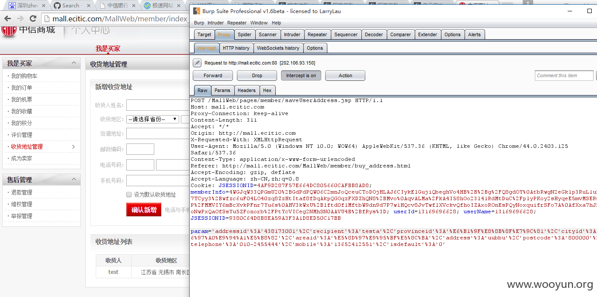Check 设为默认收货地址 checkbox
This screenshot has width=597, height=297.
129,195
